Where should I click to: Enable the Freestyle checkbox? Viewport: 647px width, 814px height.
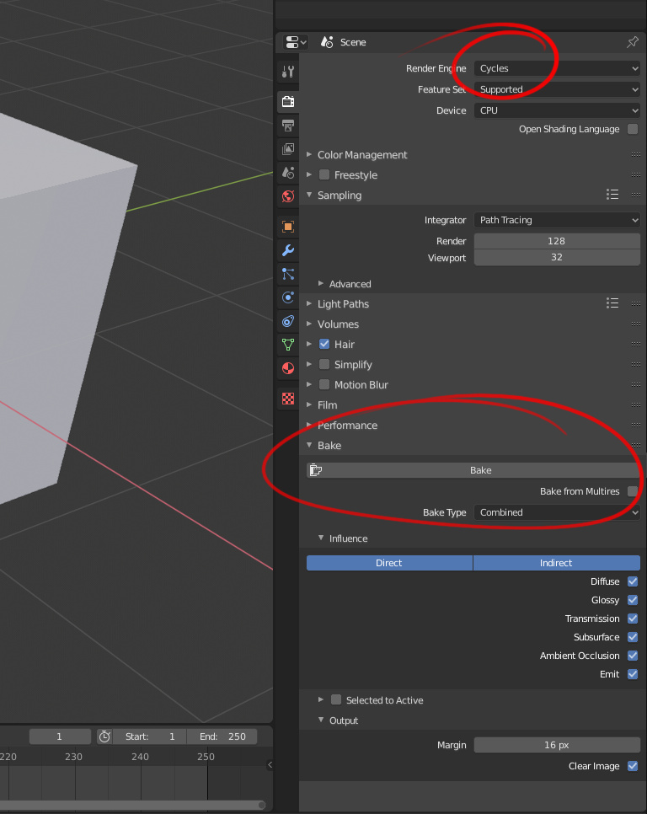coord(324,174)
